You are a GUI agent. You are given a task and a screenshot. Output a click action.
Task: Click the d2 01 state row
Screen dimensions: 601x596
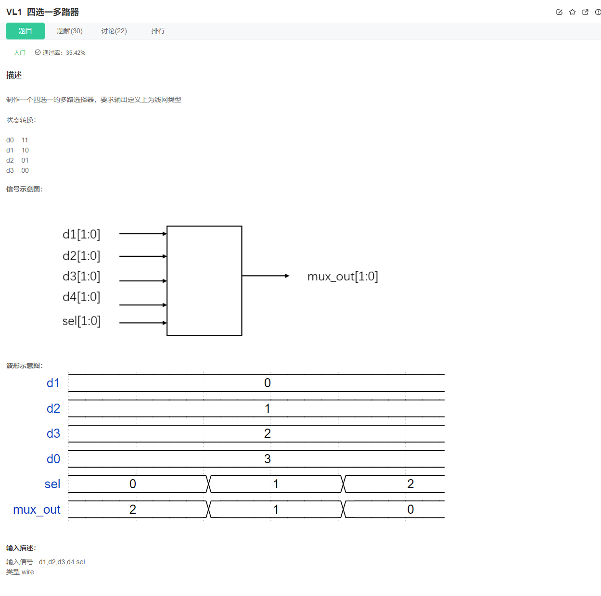(x=17, y=160)
